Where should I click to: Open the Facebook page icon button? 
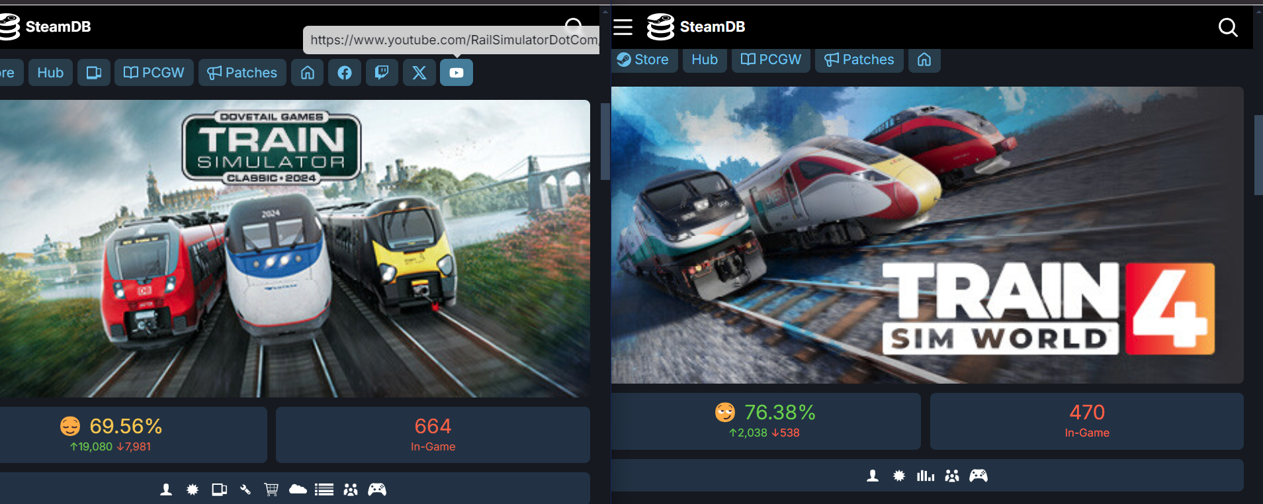point(345,73)
